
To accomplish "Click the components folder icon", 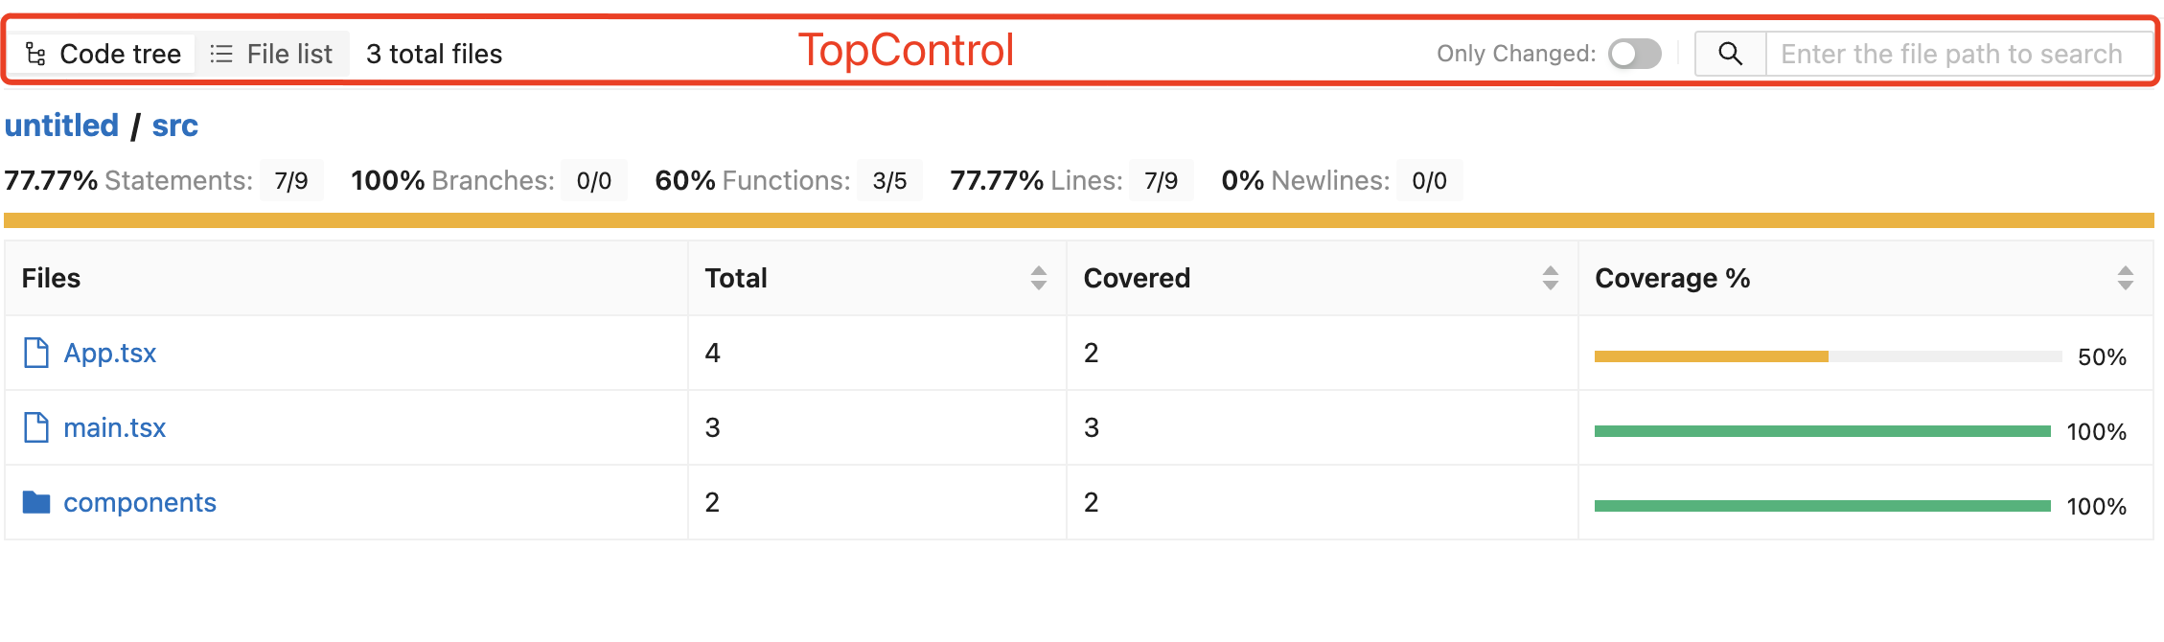I will coord(36,502).
